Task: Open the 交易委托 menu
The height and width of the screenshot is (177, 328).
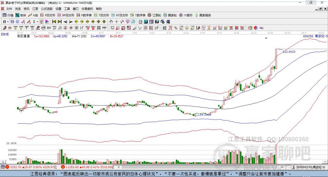Action: (x=87, y=9)
